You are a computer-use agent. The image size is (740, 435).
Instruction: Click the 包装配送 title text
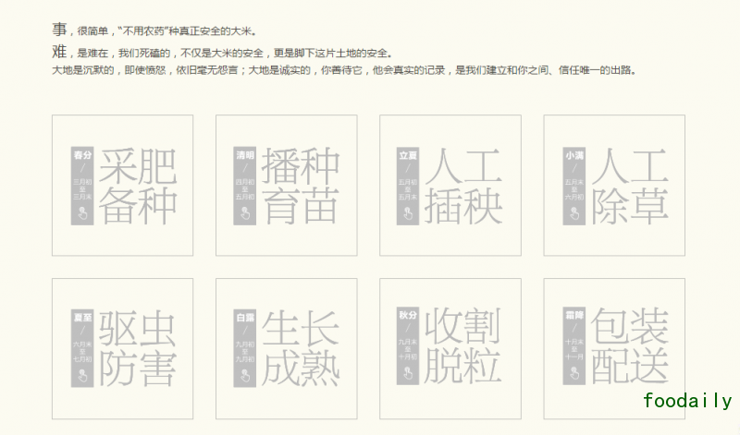(x=629, y=347)
